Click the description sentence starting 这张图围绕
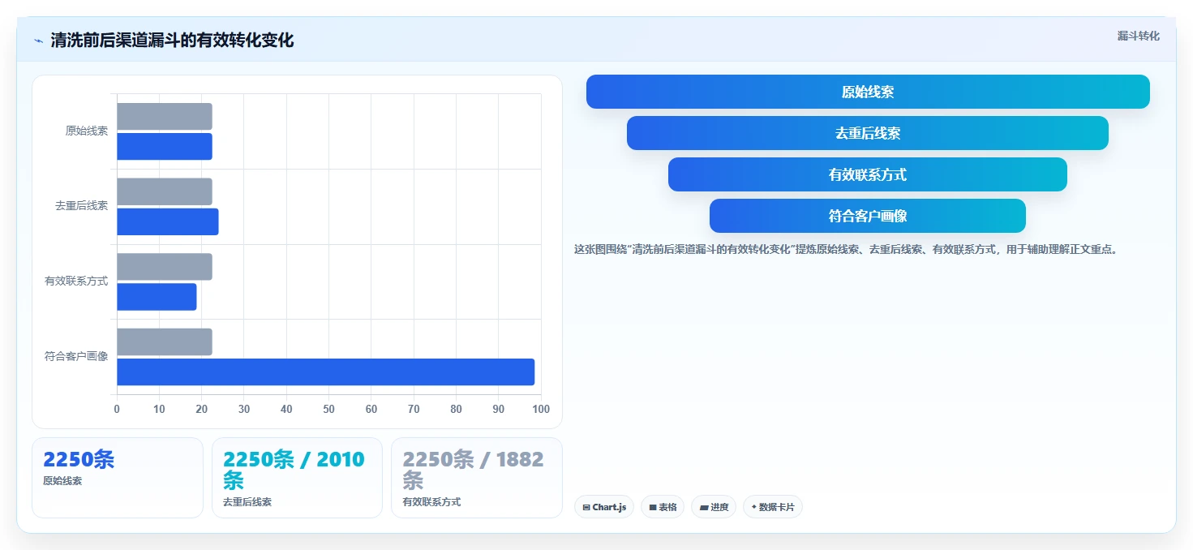The image size is (1193, 550). point(846,250)
